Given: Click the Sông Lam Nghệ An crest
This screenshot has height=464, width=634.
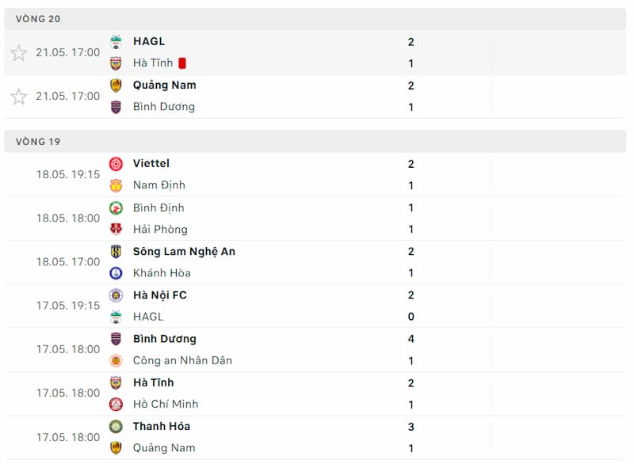Looking at the screenshot, I should [116, 252].
